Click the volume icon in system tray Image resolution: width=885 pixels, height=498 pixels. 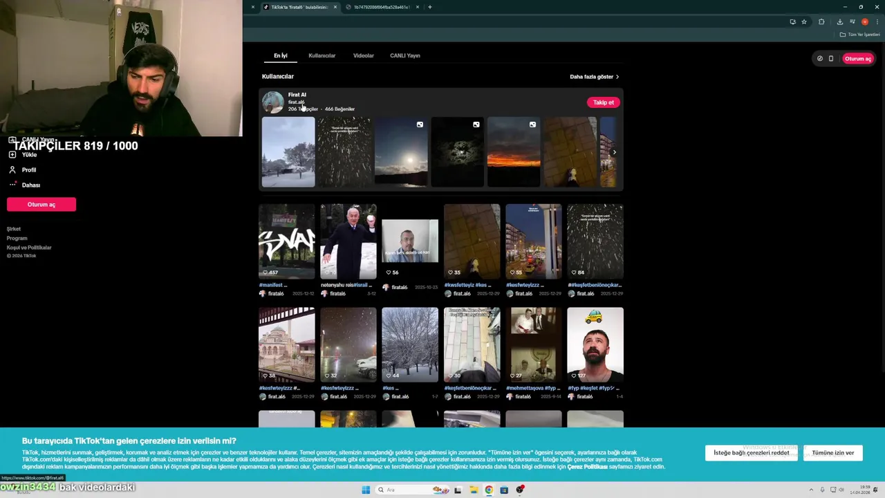[842, 490]
